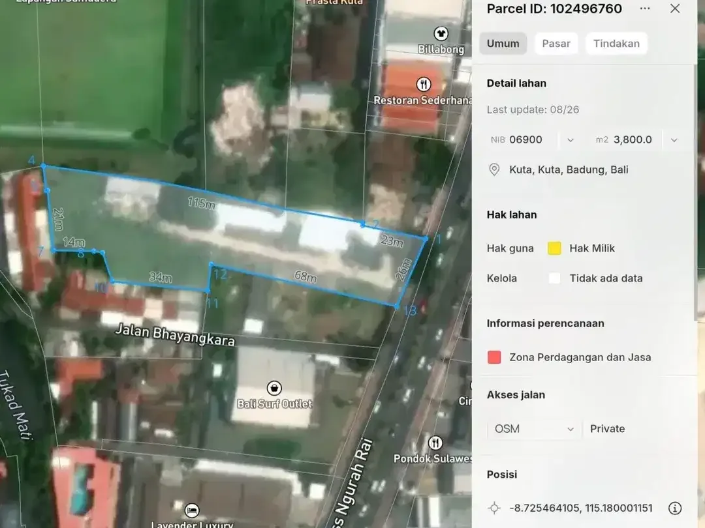705x528 pixels.
Task: Click the 14m edge length label
Action: [74, 242]
